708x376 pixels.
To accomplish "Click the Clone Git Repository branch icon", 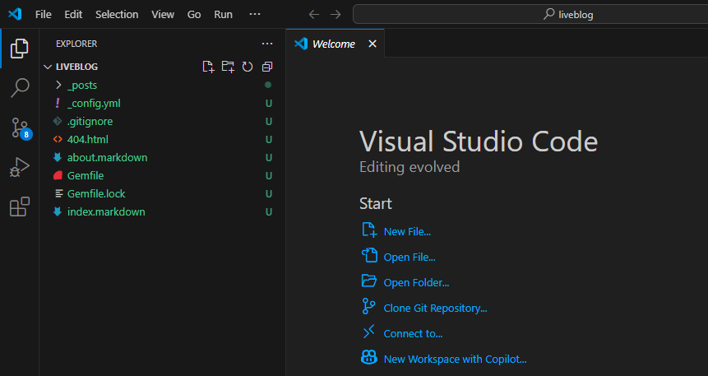I will pos(368,306).
